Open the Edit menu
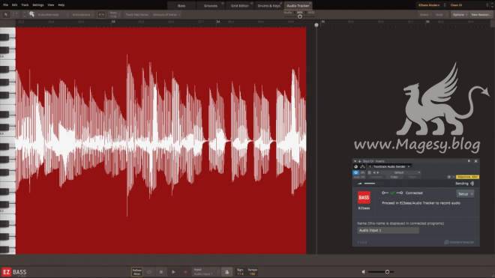The height and width of the screenshot is (278, 495). coord(14,5)
